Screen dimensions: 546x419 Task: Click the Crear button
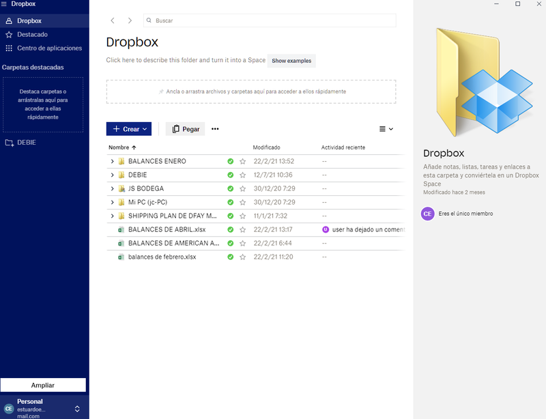129,129
